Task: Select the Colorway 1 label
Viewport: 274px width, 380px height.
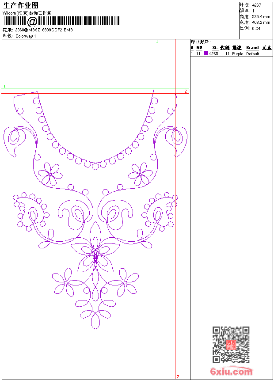Action: (26, 36)
